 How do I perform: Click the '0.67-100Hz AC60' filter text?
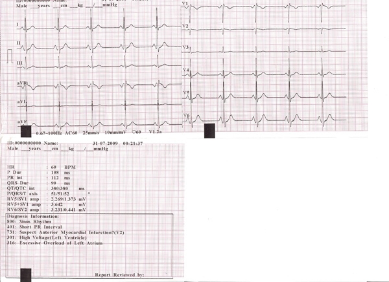56,133
